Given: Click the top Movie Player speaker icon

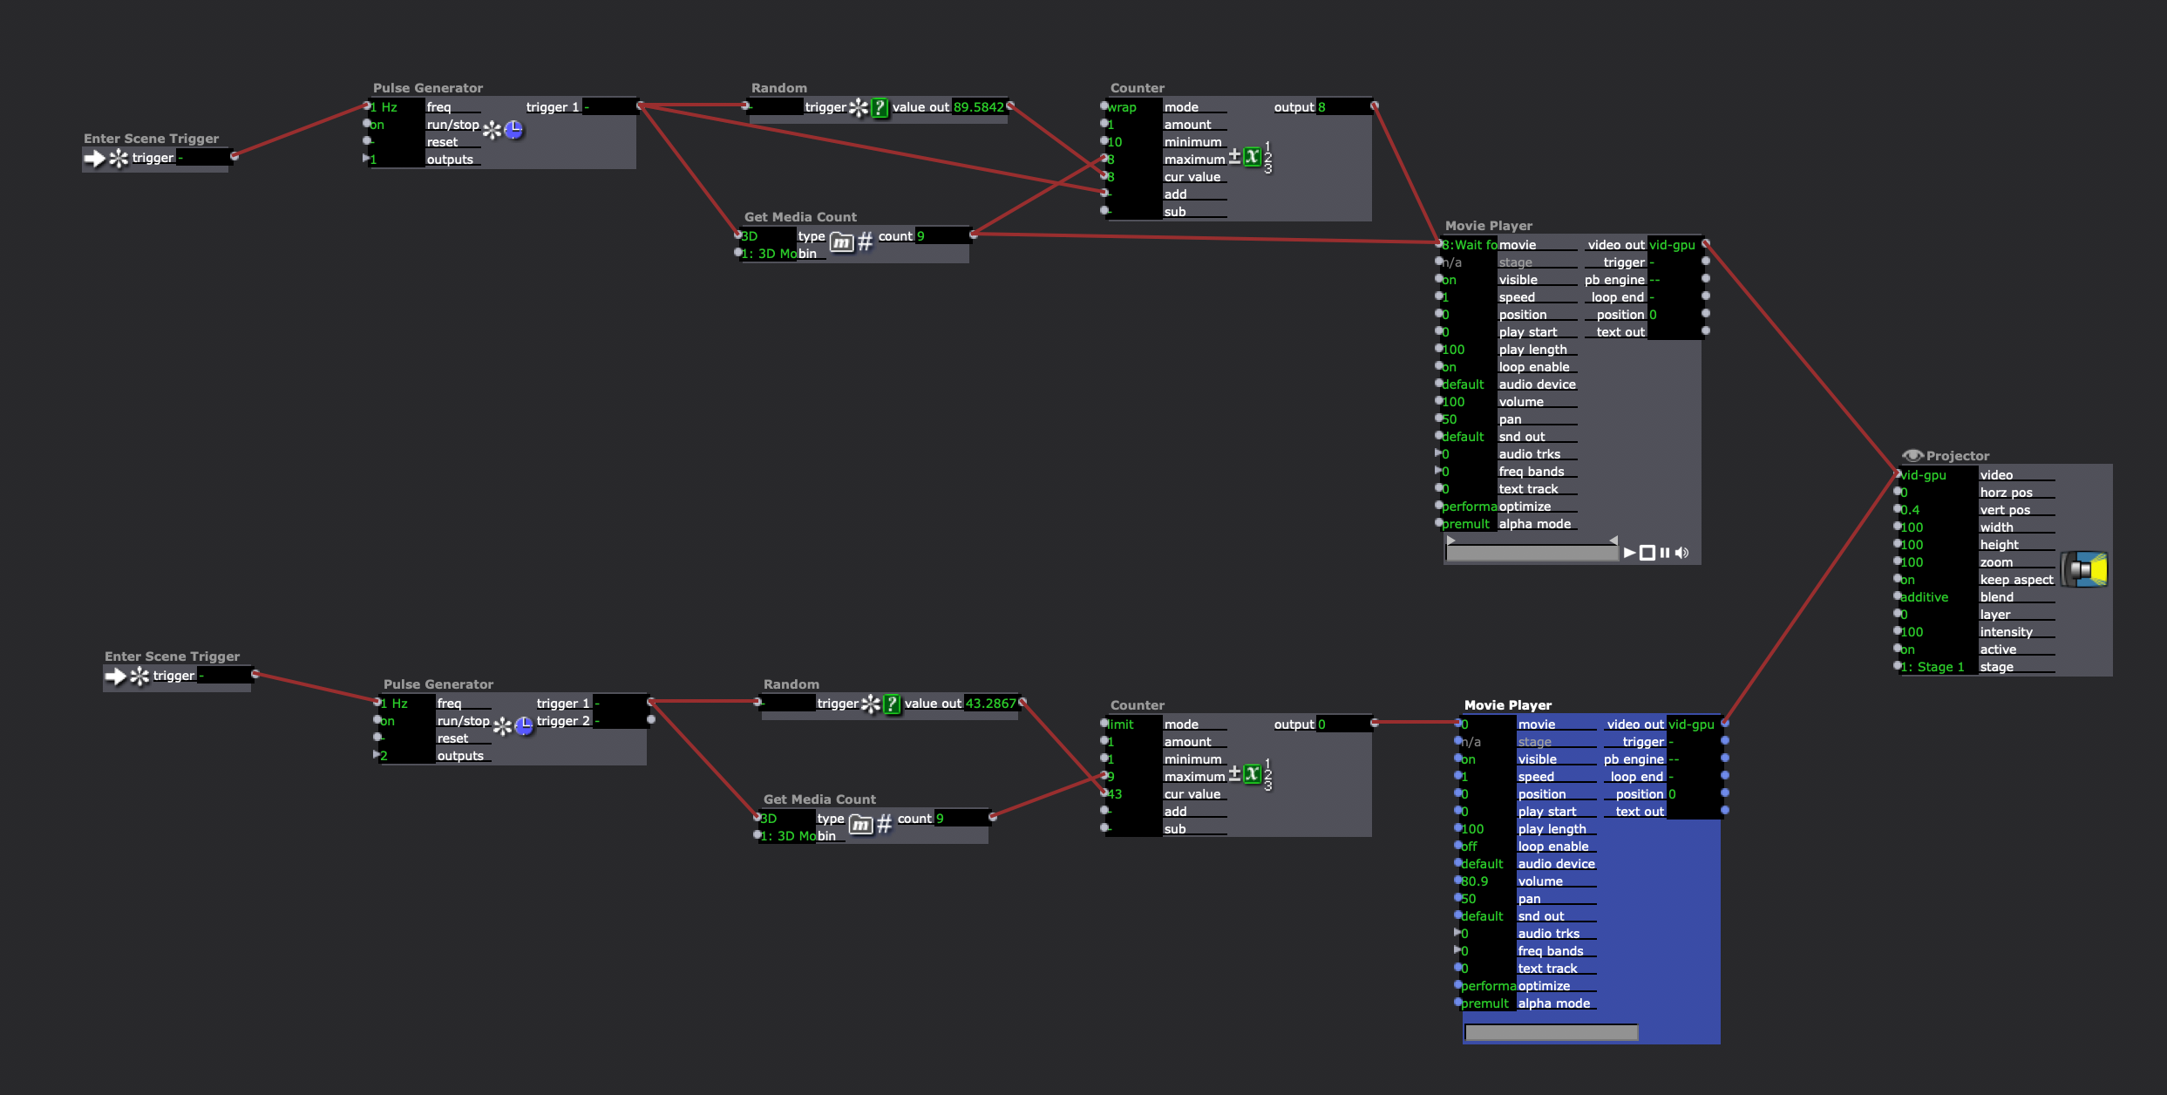Looking at the screenshot, I should [x=1682, y=553].
